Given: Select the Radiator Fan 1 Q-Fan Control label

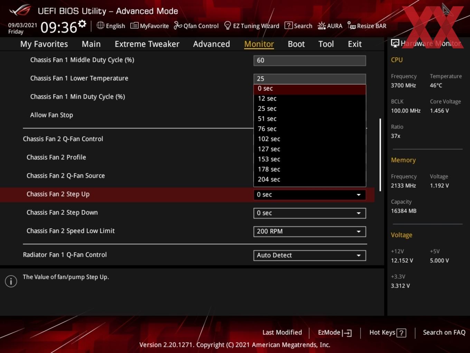Looking at the screenshot, I should click(x=65, y=255).
